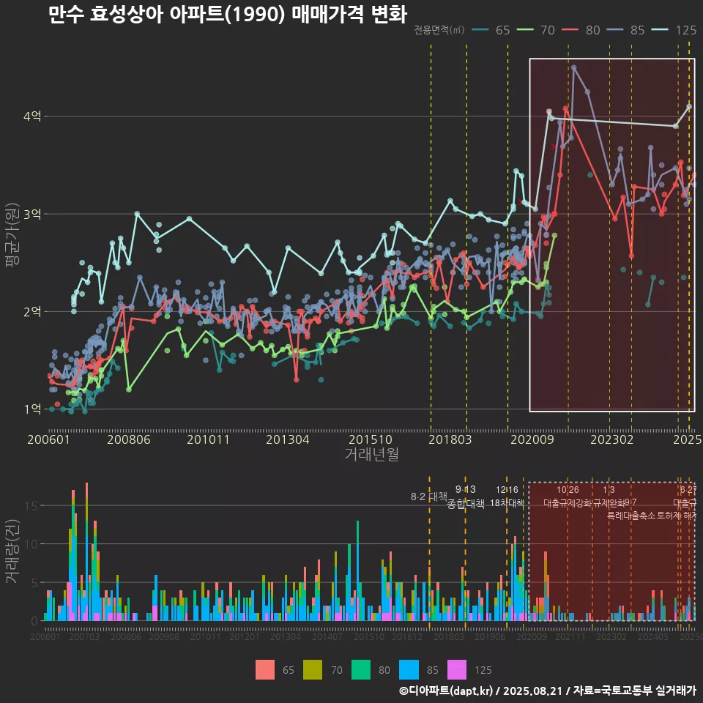Click the '10' tick on the volume chart
The height and width of the screenshot is (703, 703).
coord(31,544)
